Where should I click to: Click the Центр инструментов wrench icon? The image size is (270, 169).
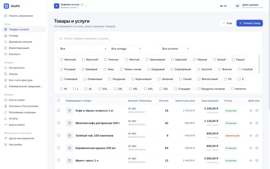(x=6, y=139)
